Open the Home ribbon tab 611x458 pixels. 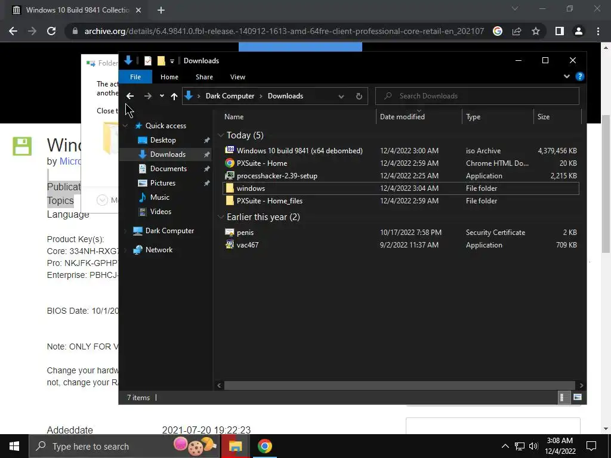coord(169,77)
